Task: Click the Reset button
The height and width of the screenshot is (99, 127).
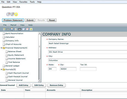Action: tap(52, 20)
